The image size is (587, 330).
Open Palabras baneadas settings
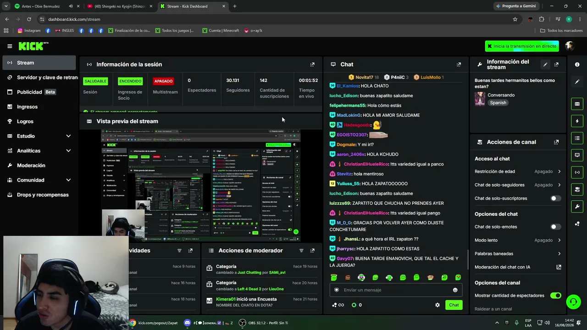click(x=518, y=253)
